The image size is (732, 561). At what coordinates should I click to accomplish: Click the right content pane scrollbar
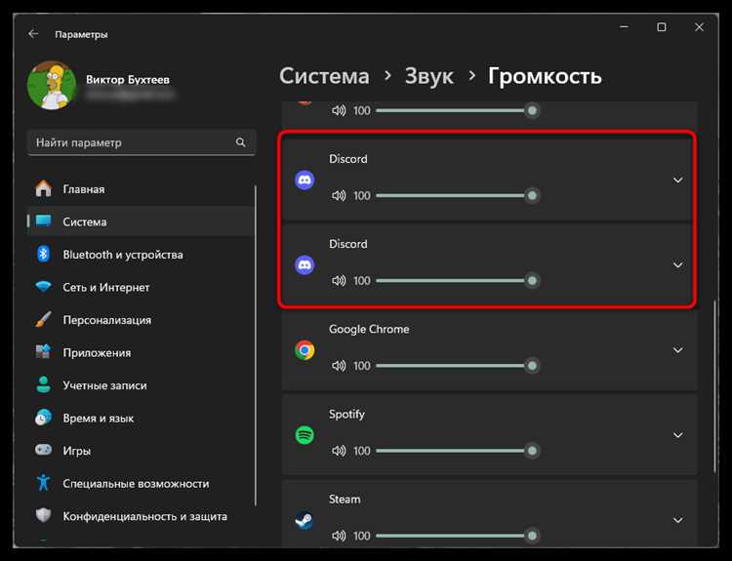[714, 387]
